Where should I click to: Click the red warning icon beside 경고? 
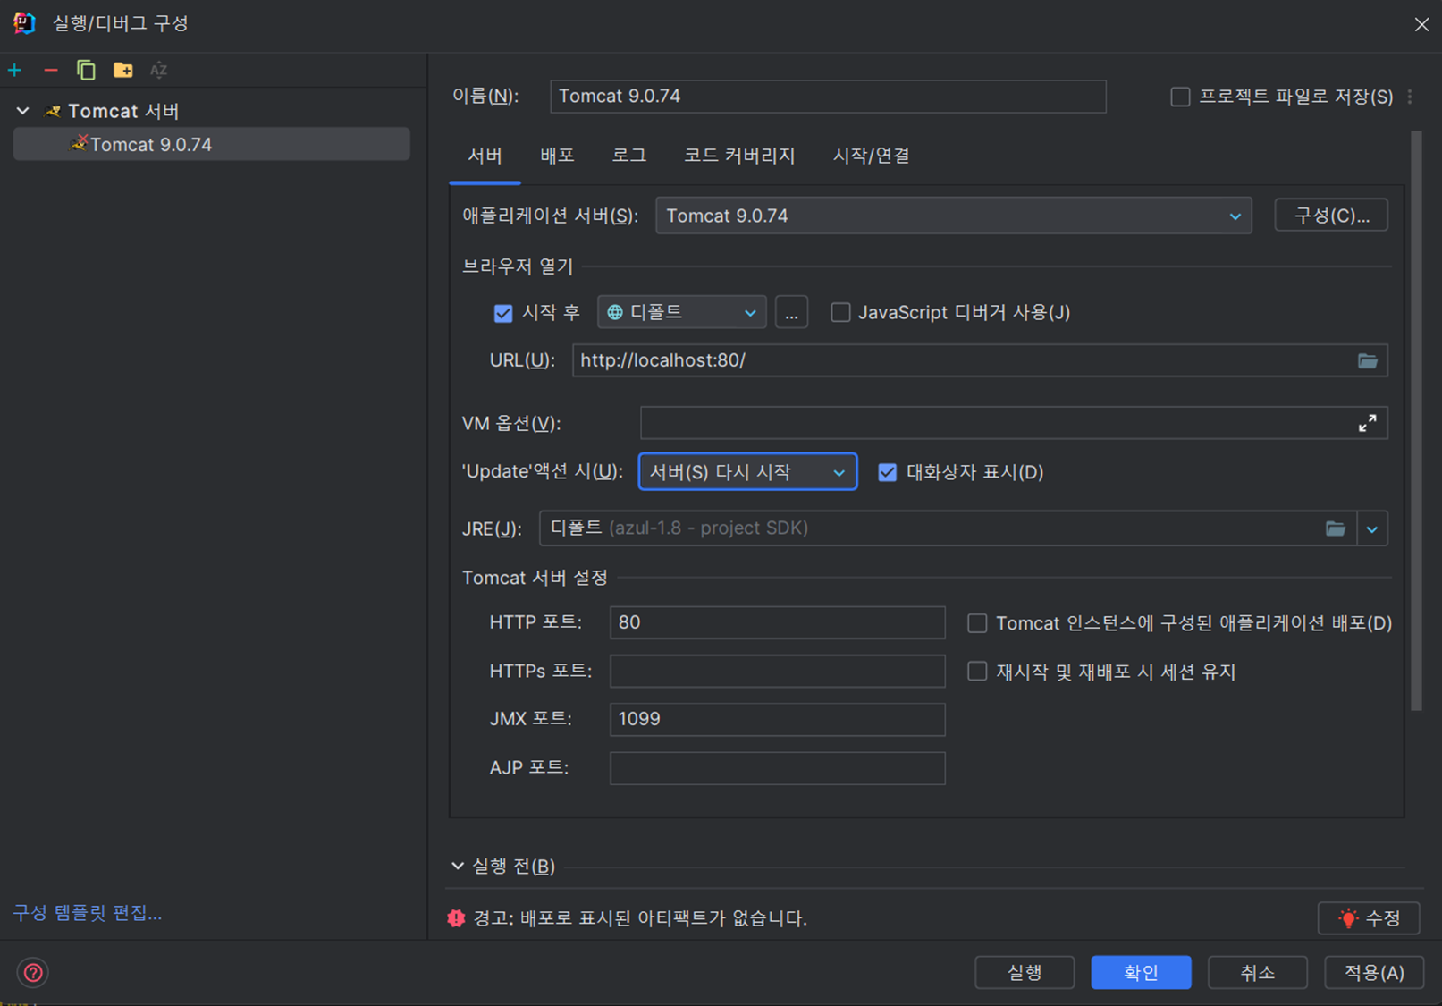tap(456, 918)
